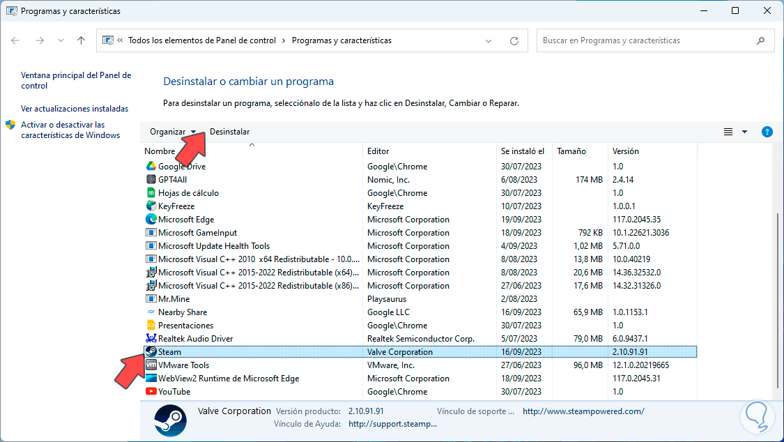Click Todos los elementos de Panel de control

(202, 40)
